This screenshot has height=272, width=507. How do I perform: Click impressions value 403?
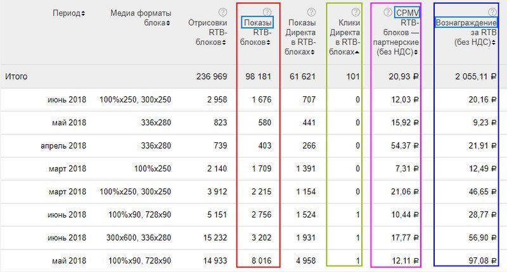(x=264, y=145)
